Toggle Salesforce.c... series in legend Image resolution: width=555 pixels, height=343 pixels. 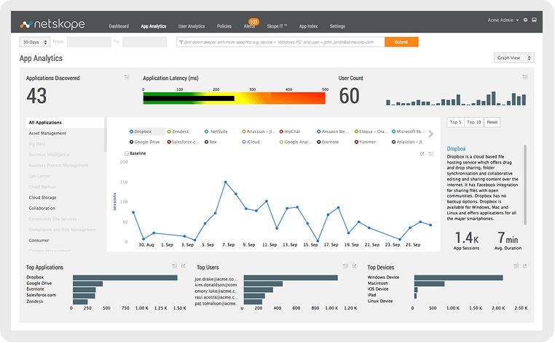[x=183, y=142]
